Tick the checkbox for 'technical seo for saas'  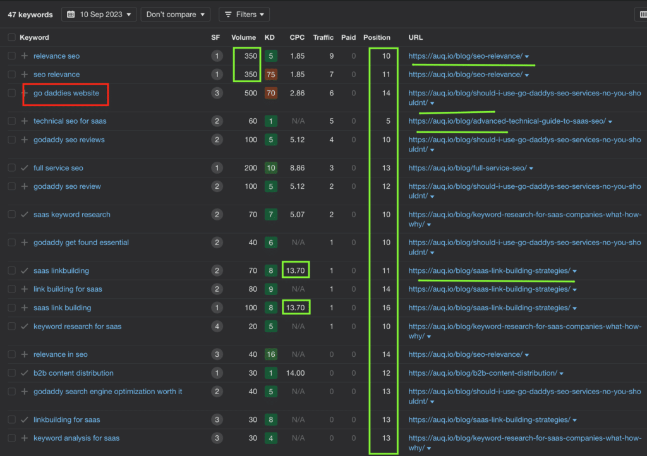pos(11,121)
